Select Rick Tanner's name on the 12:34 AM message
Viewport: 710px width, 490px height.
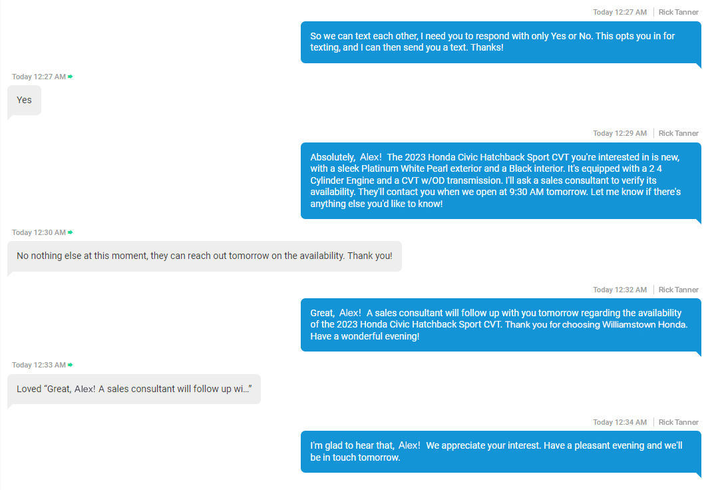click(678, 422)
